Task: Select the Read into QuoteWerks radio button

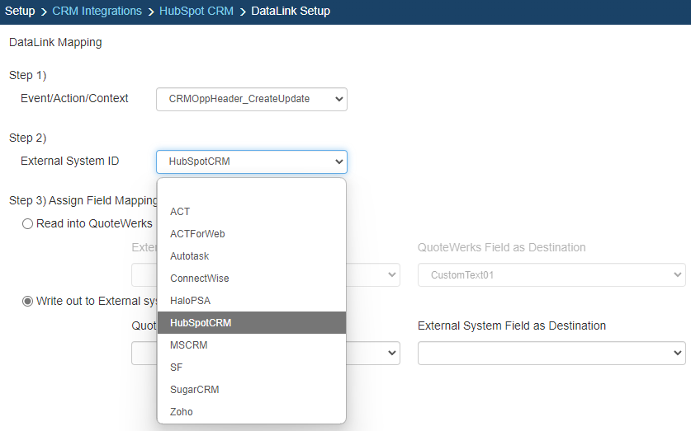Action: coord(28,223)
